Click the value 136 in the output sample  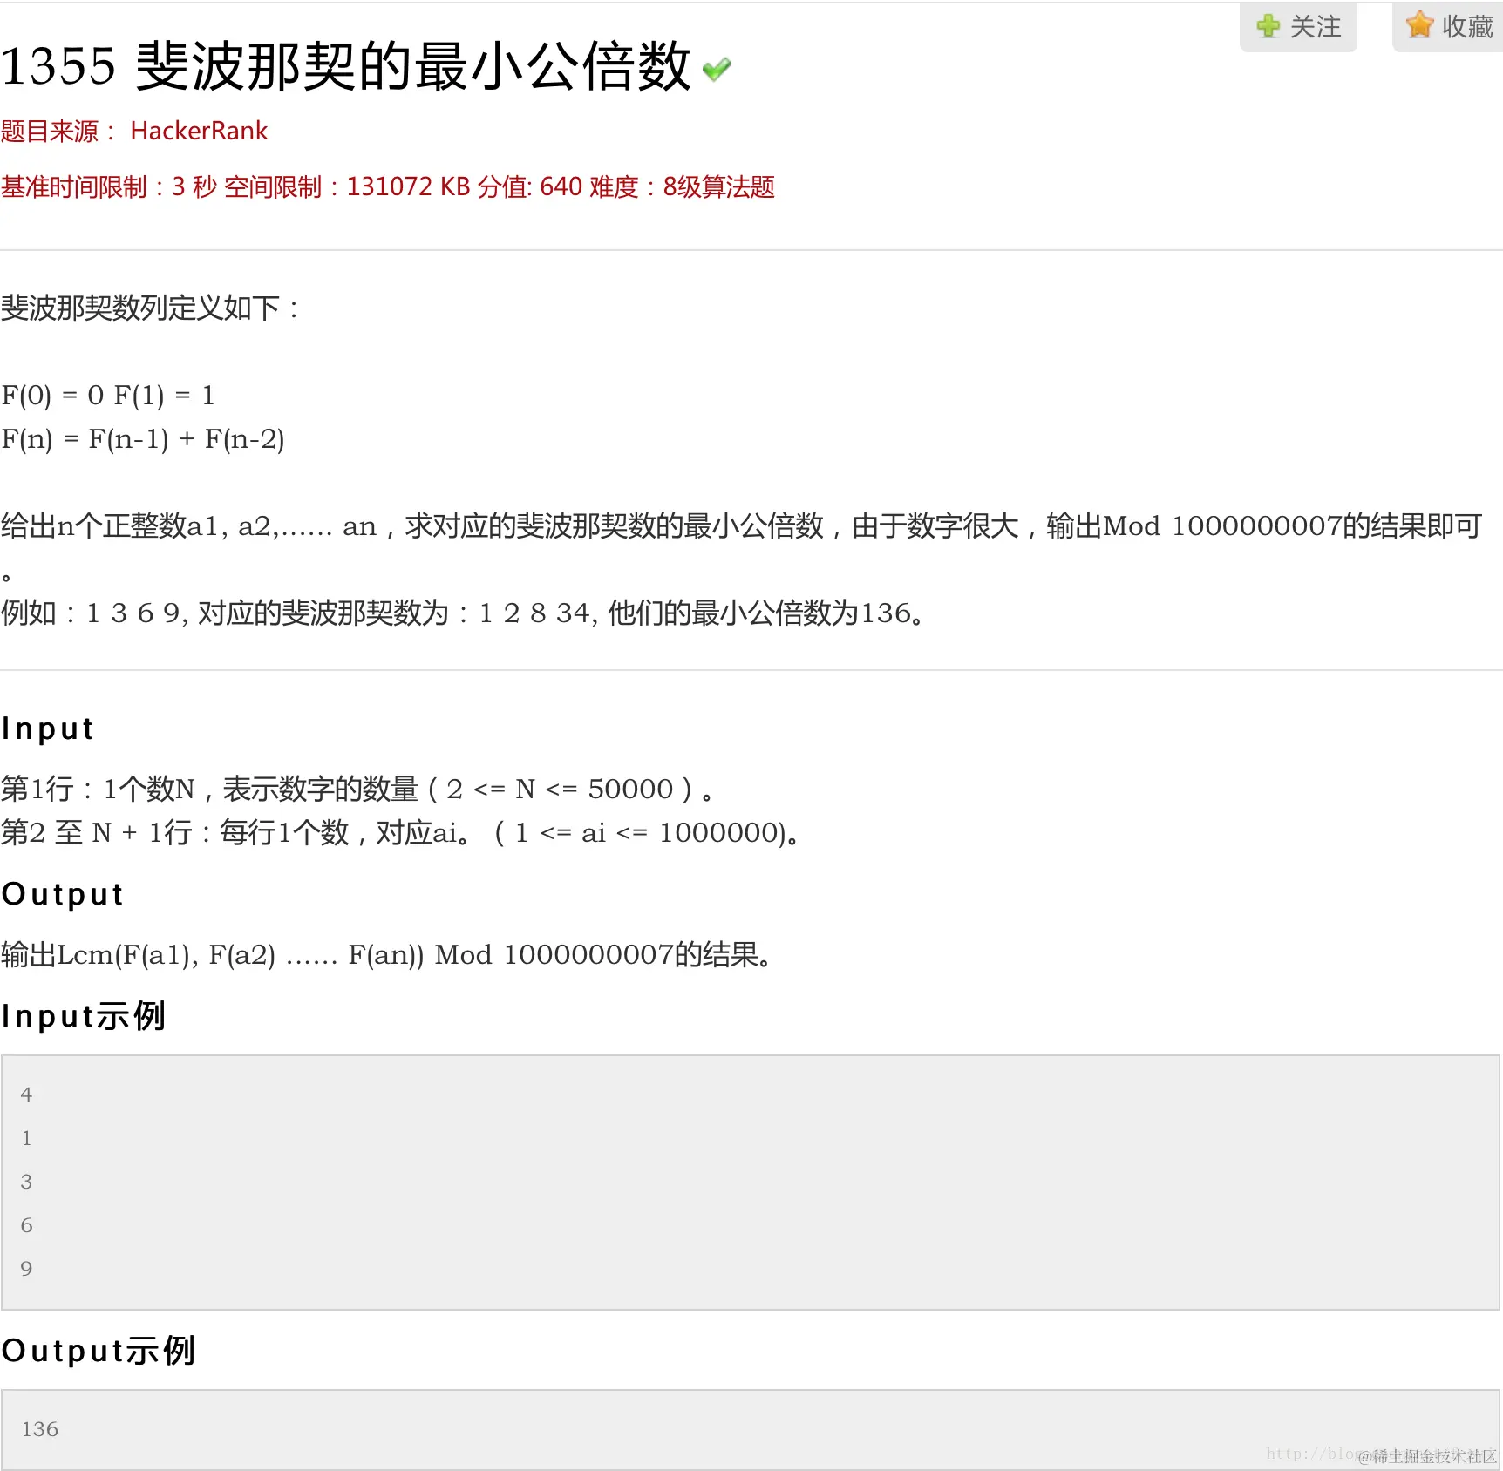[39, 1429]
